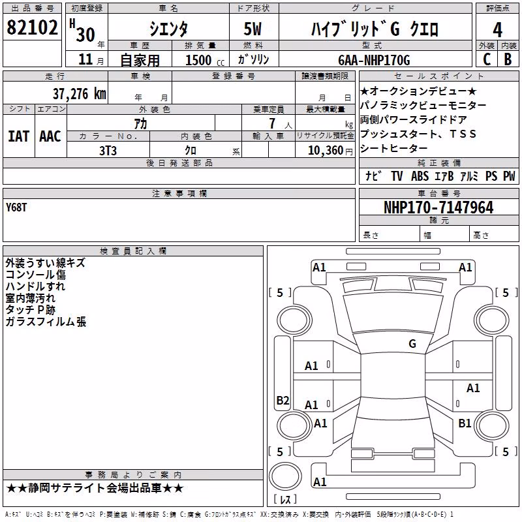
Task: Click the 注意事項欄 header
Action: [x=179, y=193]
